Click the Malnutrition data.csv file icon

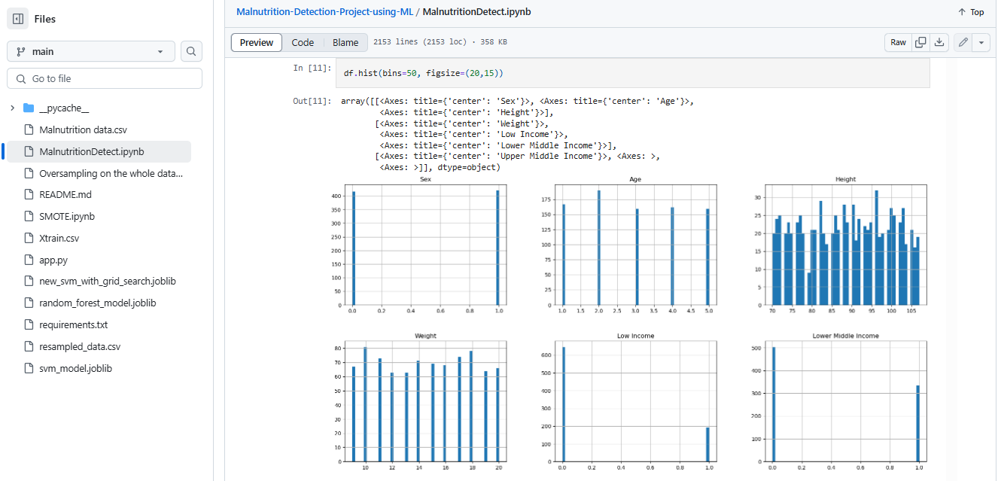(x=29, y=129)
